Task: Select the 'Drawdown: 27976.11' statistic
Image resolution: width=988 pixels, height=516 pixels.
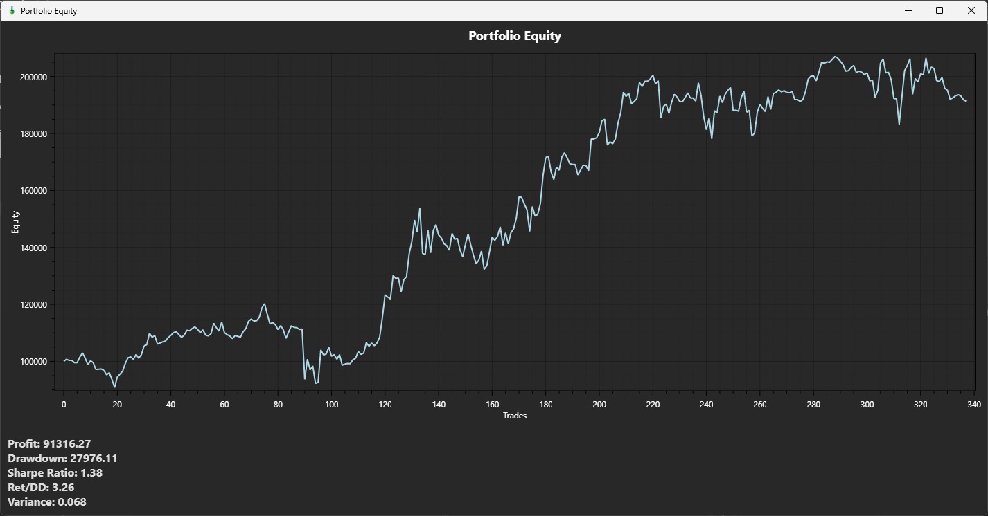Action: [x=62, y=459]
